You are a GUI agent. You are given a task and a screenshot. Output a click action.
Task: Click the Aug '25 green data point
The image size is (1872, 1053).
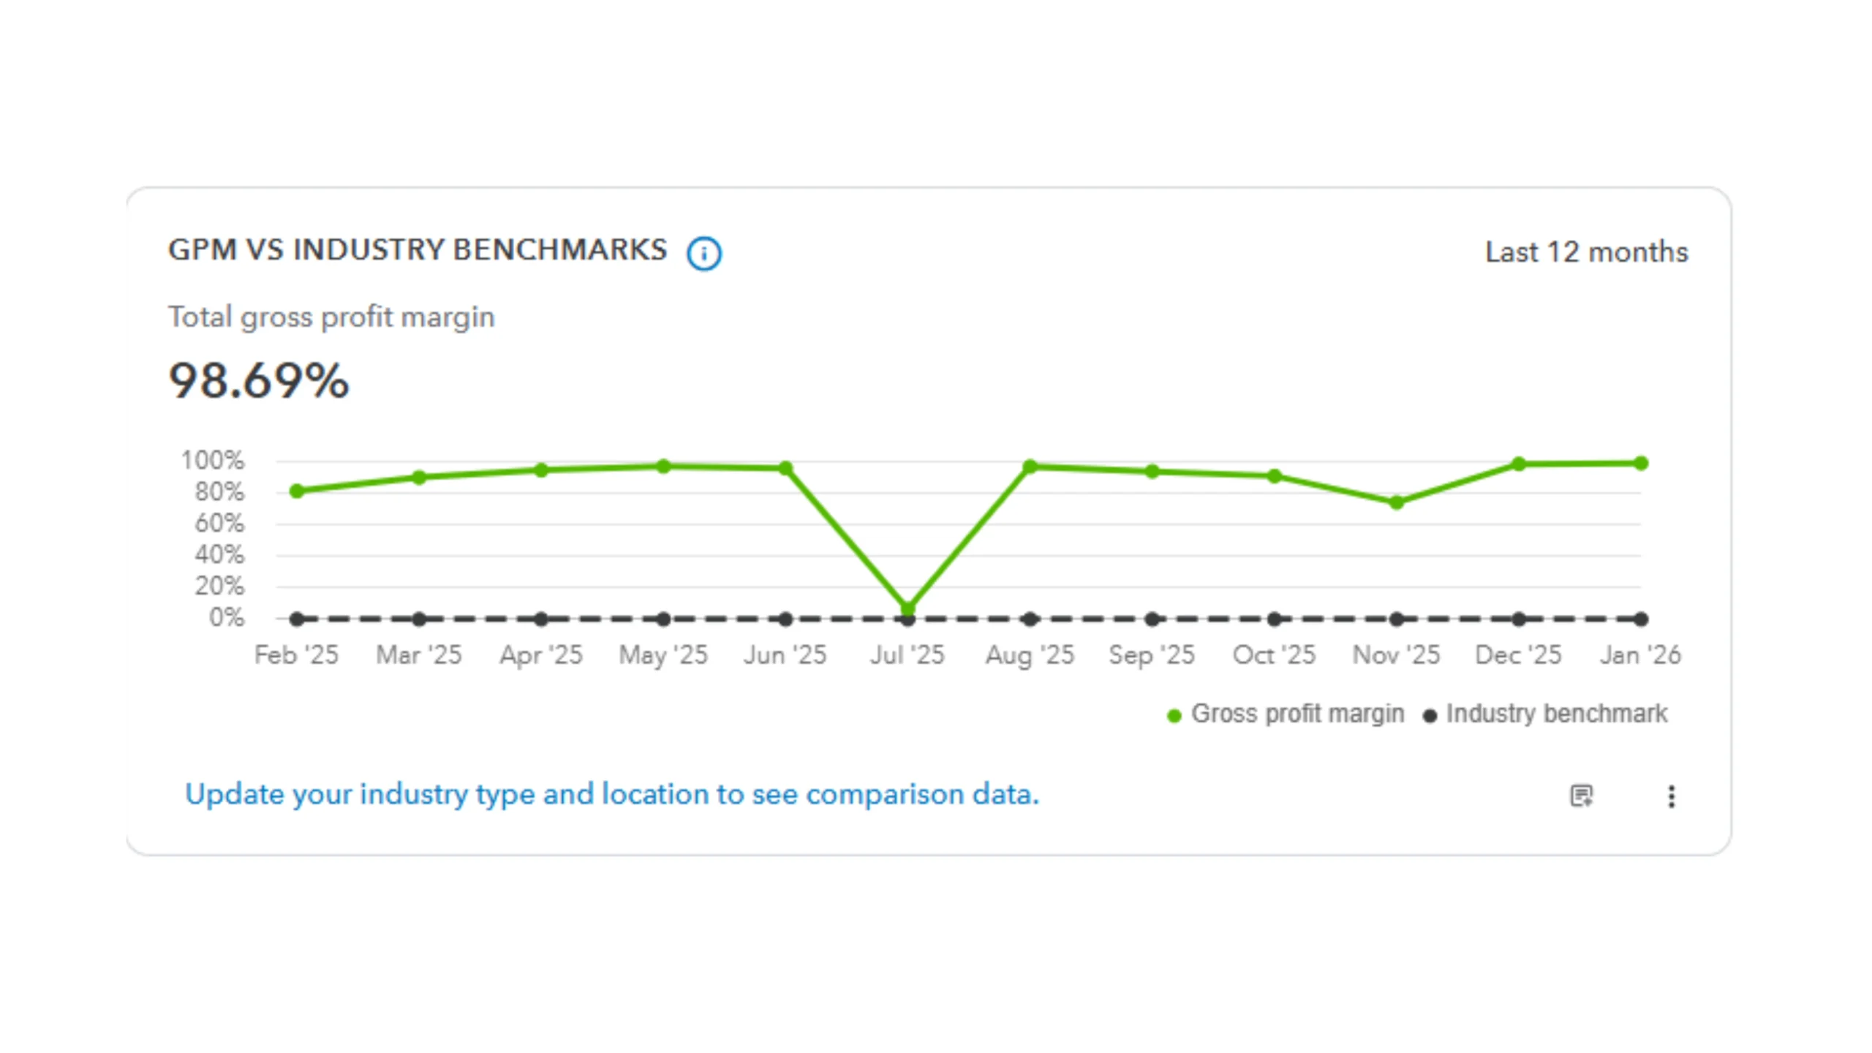pyautogui.click(x=1030, y=467)
